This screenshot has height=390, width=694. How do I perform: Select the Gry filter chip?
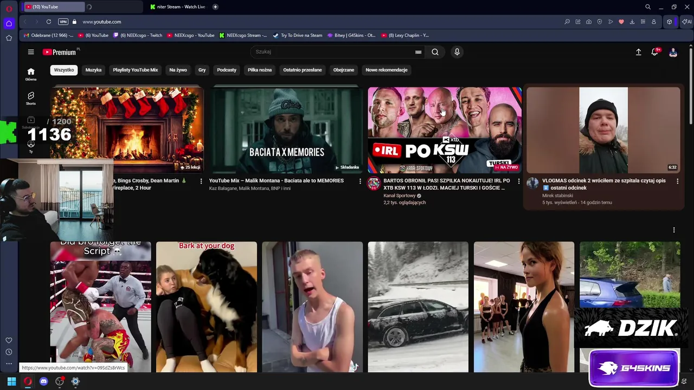[202, 70]
